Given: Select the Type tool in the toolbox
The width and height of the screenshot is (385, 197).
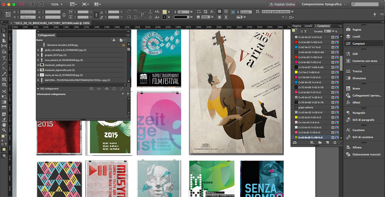Looking at the screenshot, I should (4, 58).
